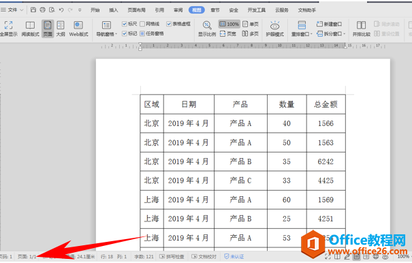Click the reading layout icon in status bar
Viewport: 412px width, 263px height.
tap(337, 256)
